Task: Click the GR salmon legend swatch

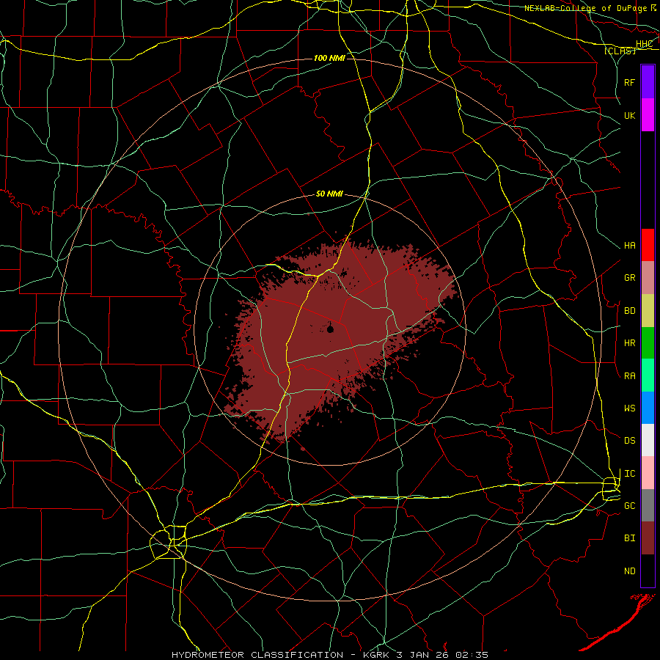Action: coord(648,278)
